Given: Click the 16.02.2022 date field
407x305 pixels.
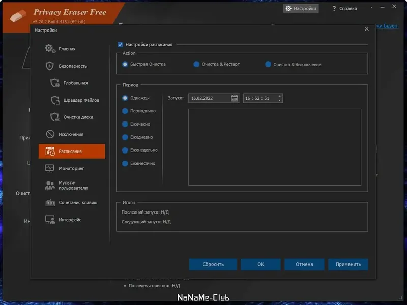Looking at the screenshot, I should point(209,98).
